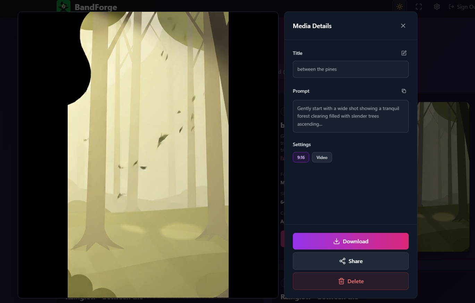
Task: Click the edit title pencil icon
Action: [x=404, y=53]
